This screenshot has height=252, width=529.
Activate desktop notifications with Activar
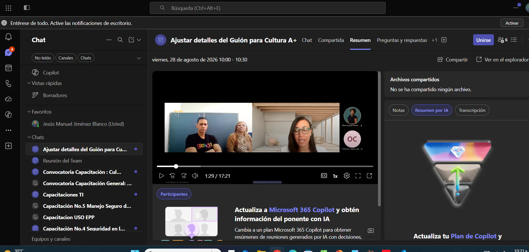point(512,23)
